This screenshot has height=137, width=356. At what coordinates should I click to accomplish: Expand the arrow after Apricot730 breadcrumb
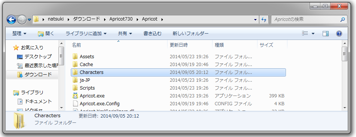(137, 19)
